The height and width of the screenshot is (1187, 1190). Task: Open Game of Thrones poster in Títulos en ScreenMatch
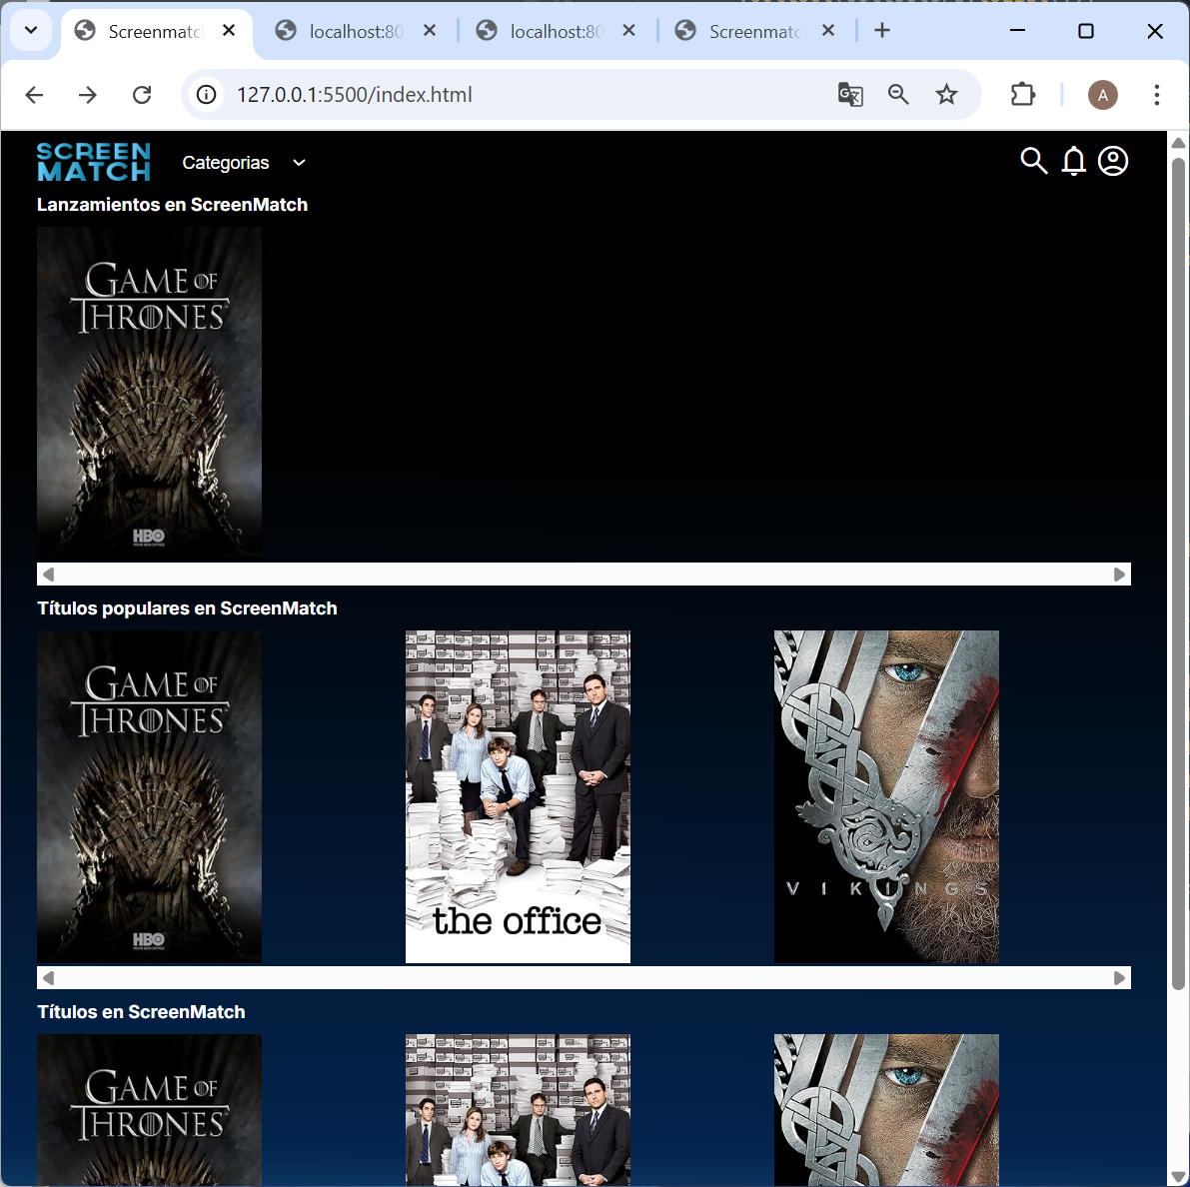150,1110
